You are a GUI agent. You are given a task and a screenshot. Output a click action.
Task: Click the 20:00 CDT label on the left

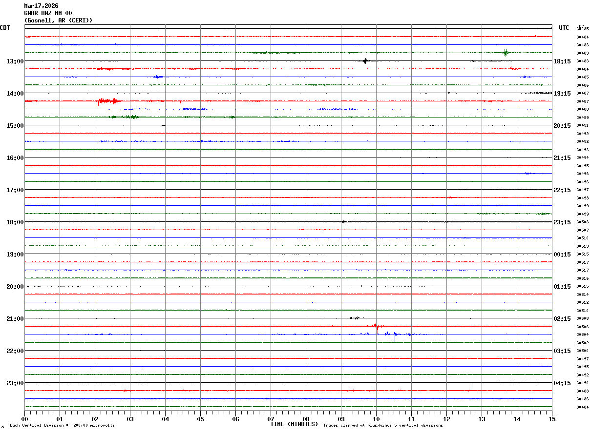click(x=15, y=287)
